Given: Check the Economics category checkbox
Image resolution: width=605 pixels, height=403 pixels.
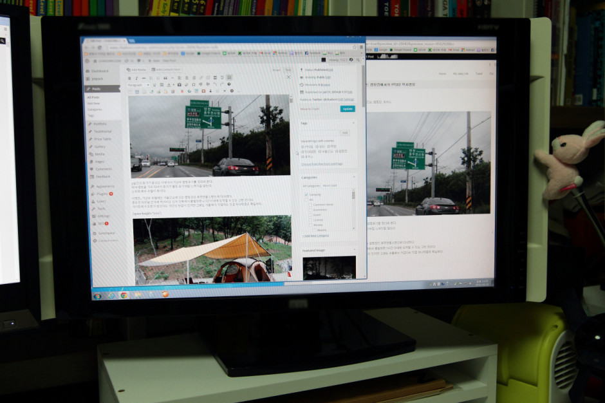Looking at the screenshot, I should tap(310, 209).
